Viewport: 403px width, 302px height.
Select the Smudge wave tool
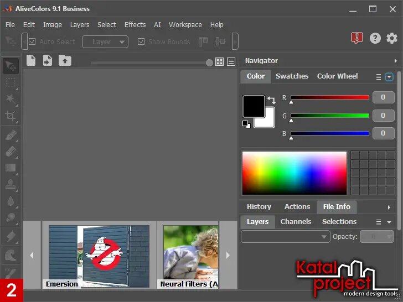11,256
